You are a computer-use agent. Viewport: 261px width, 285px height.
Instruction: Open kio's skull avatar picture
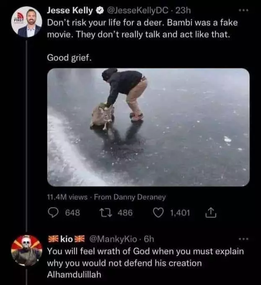[x=27, y=250]
